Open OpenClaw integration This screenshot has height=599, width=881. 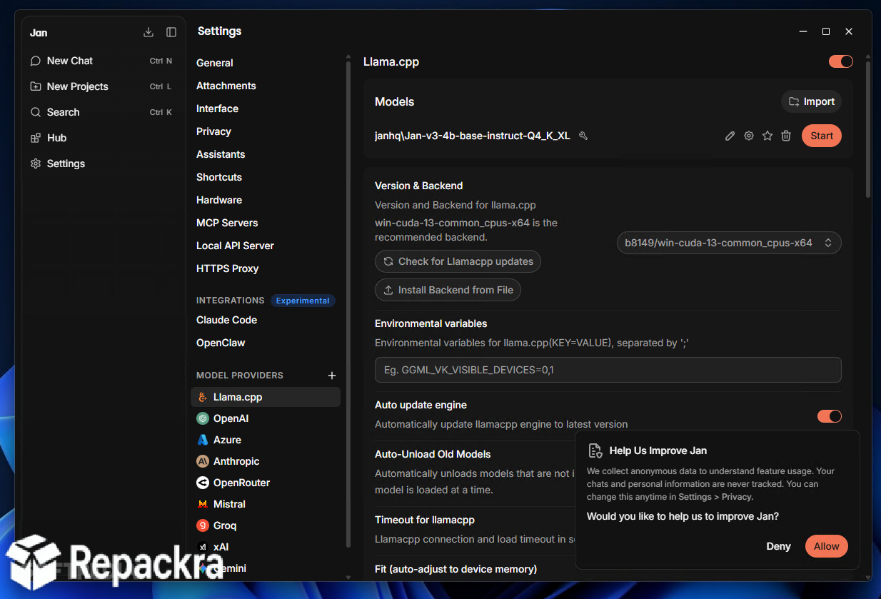(x=221, y=343)
